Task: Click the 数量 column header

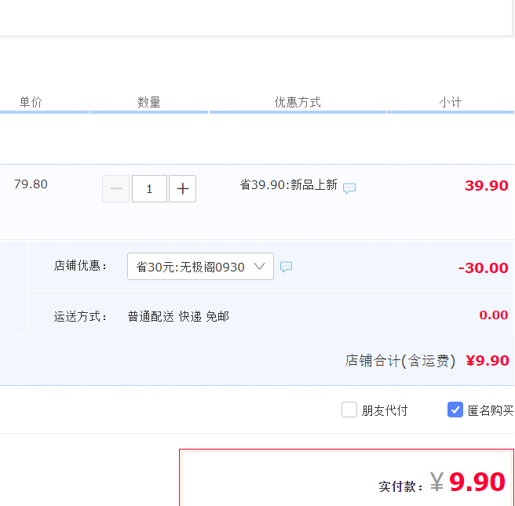Action: click(149, 102)
